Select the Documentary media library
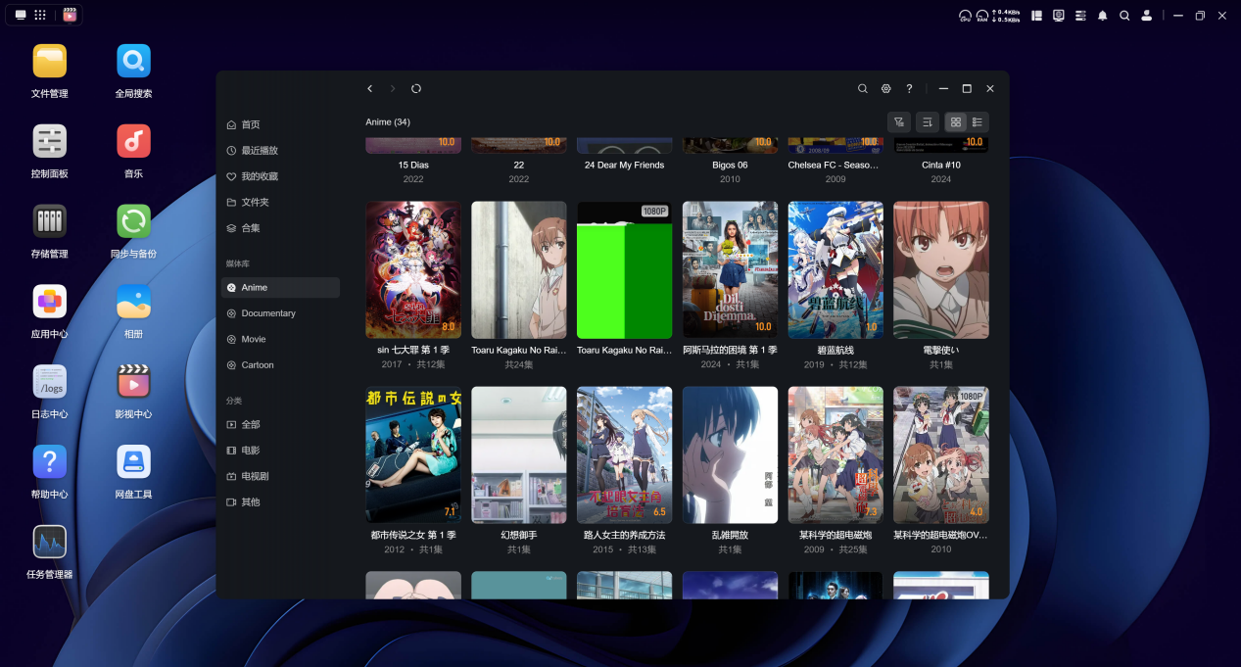Image resolution: width=1241 pixels, height=667 pixels. point(280,313)
